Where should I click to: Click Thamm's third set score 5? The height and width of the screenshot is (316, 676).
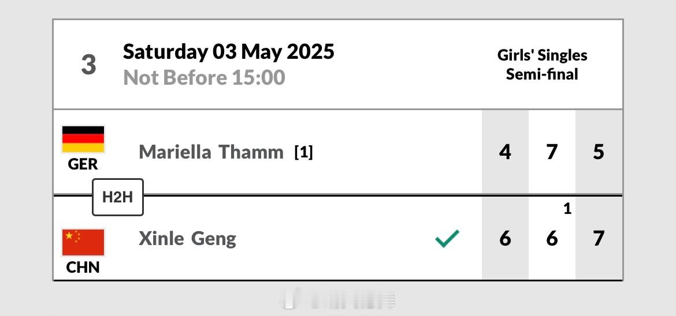[x=599, y=152]
